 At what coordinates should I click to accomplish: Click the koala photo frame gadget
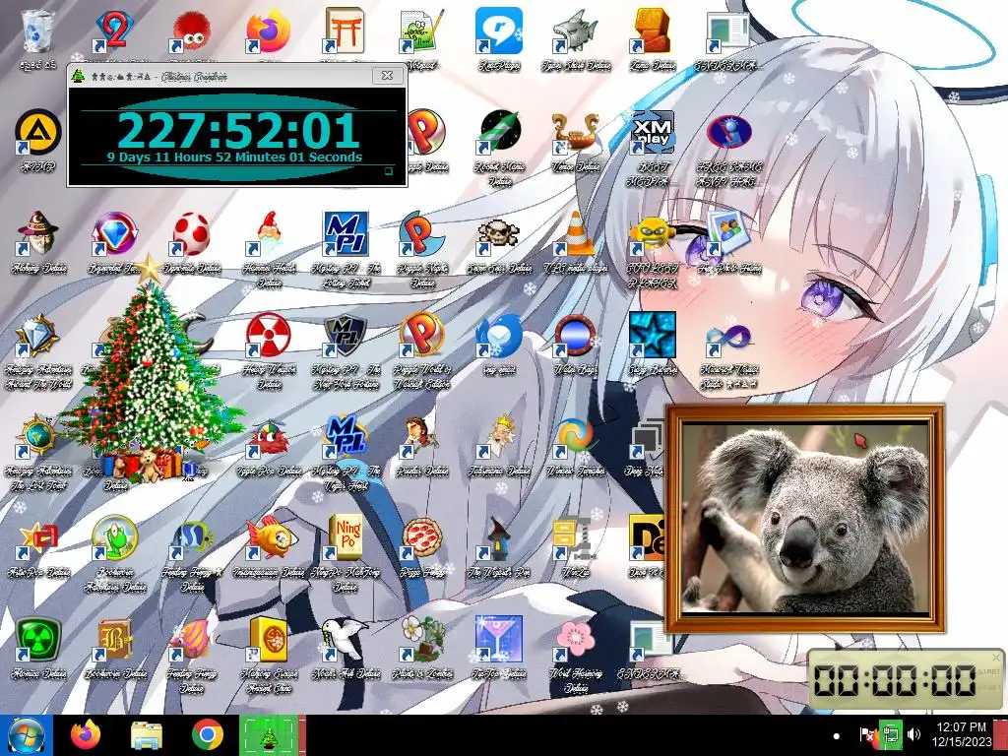[x=804, y=519]
